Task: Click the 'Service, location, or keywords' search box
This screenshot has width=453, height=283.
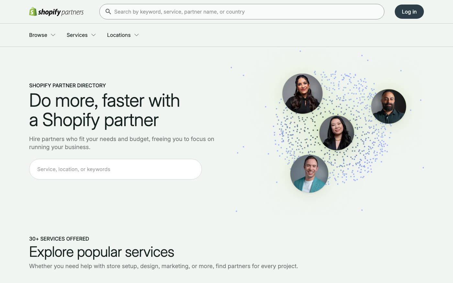Action: point(116,169)
